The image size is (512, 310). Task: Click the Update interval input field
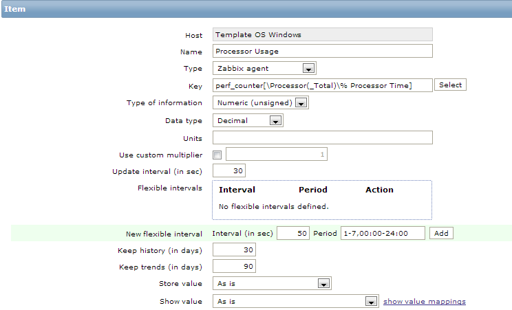tap(229, 170)
